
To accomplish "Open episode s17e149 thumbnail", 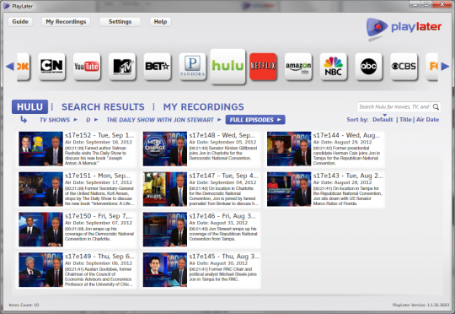I will [x=41, y=270].
